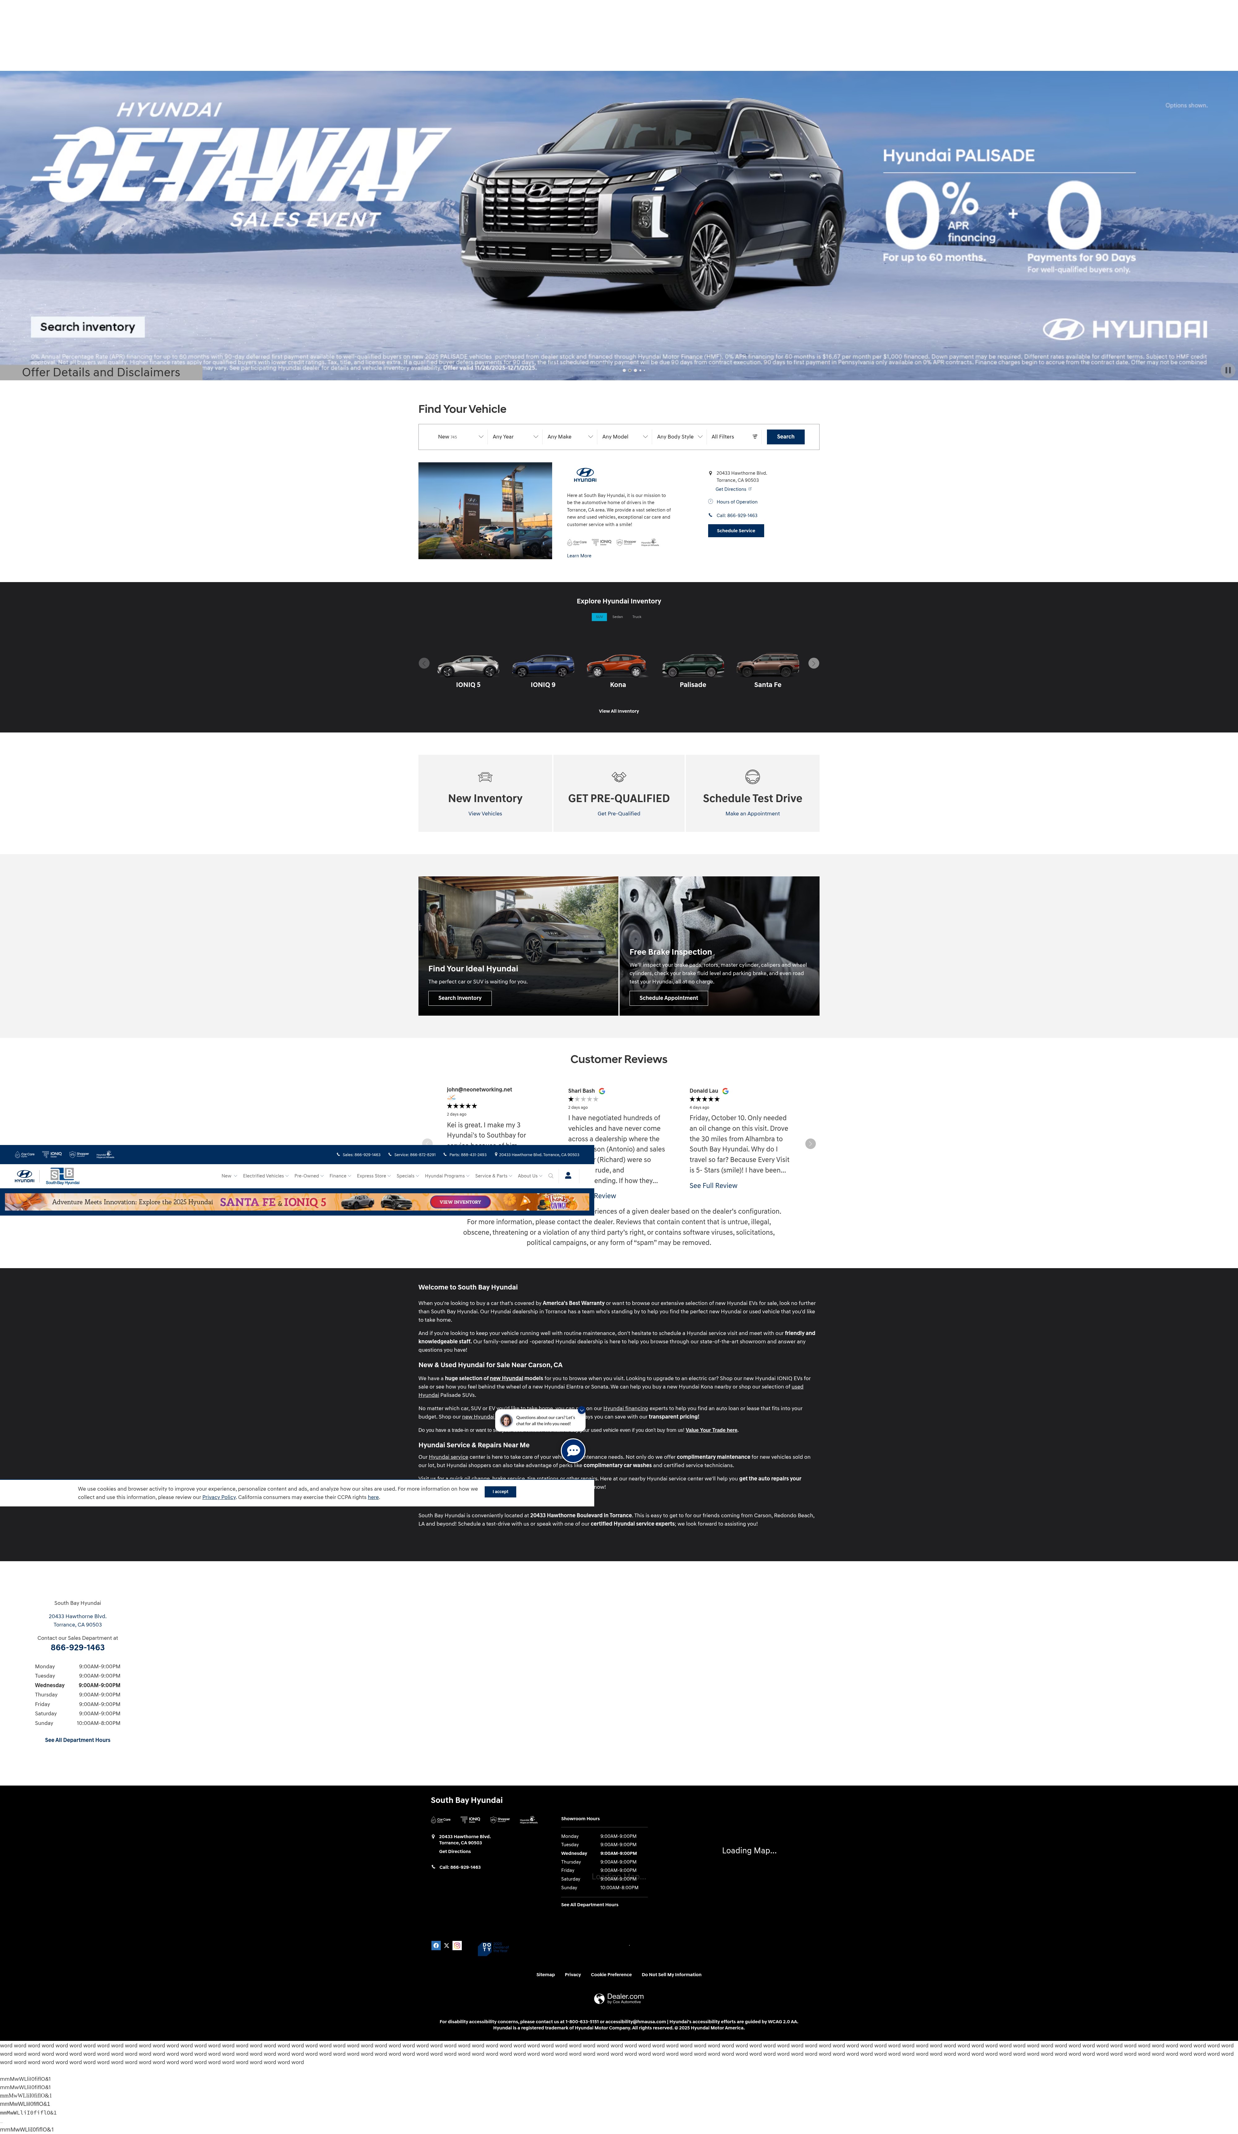Screen dimensions: 1238x2134
Task: Open Privacy Policy link in cookie banner
Action: pyautogui.click(x=219, y=1497)
